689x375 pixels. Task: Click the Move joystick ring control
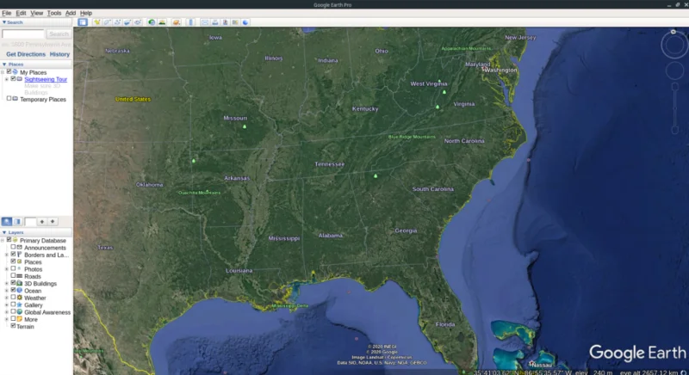point(674,71)
